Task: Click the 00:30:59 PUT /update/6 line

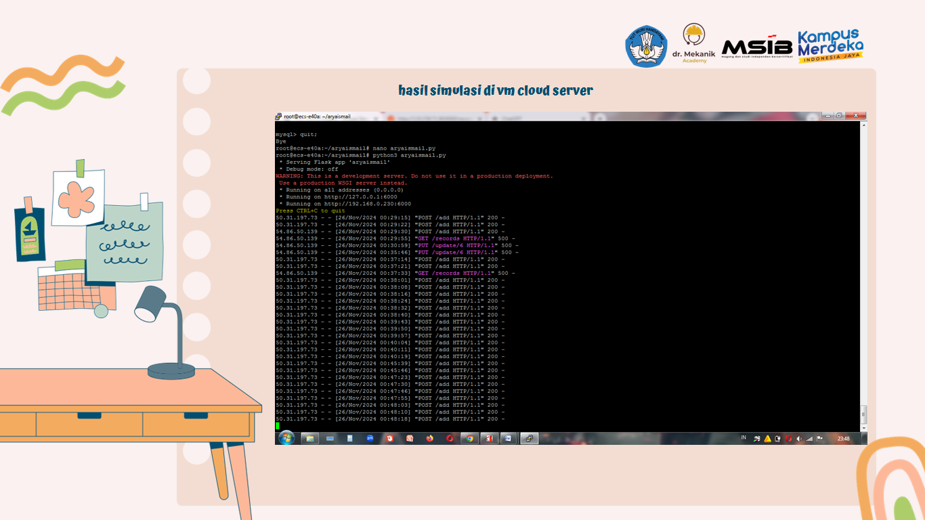Action: (x=397, y=245)
